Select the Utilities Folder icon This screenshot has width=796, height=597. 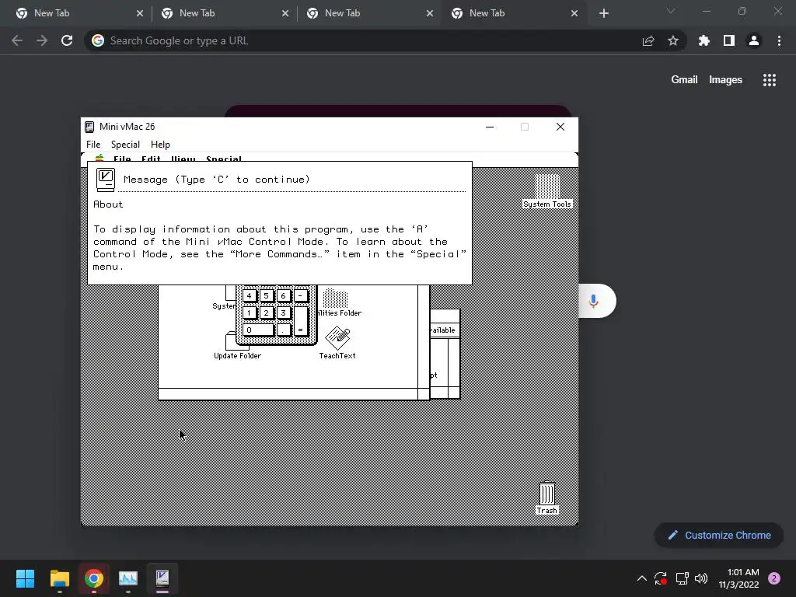point(336,302)
